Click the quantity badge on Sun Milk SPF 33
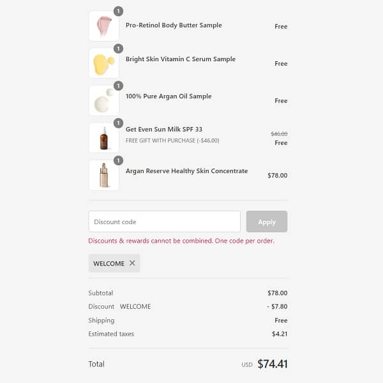Image resolution: width=383 pixels, height=383 pixels. [118, 123]
